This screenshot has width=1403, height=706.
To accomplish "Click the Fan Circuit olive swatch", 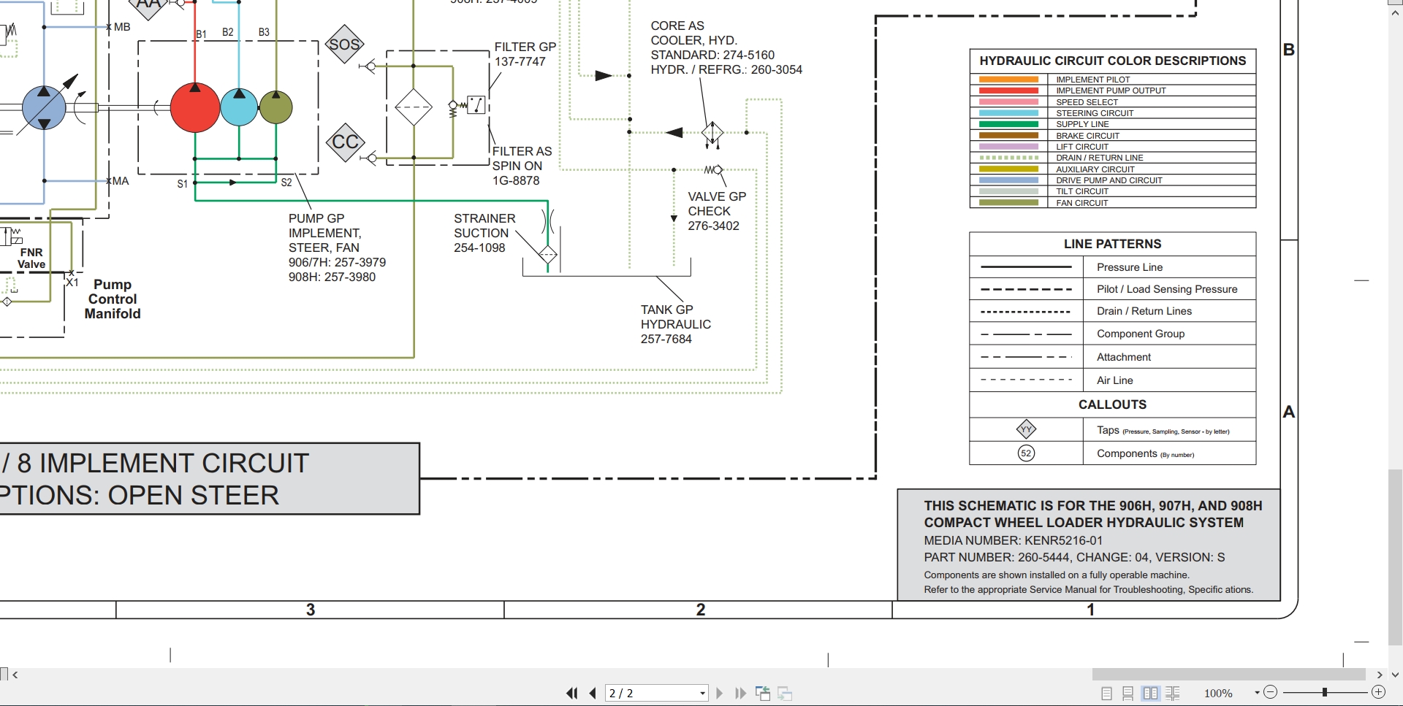I will click(1008, 203).
